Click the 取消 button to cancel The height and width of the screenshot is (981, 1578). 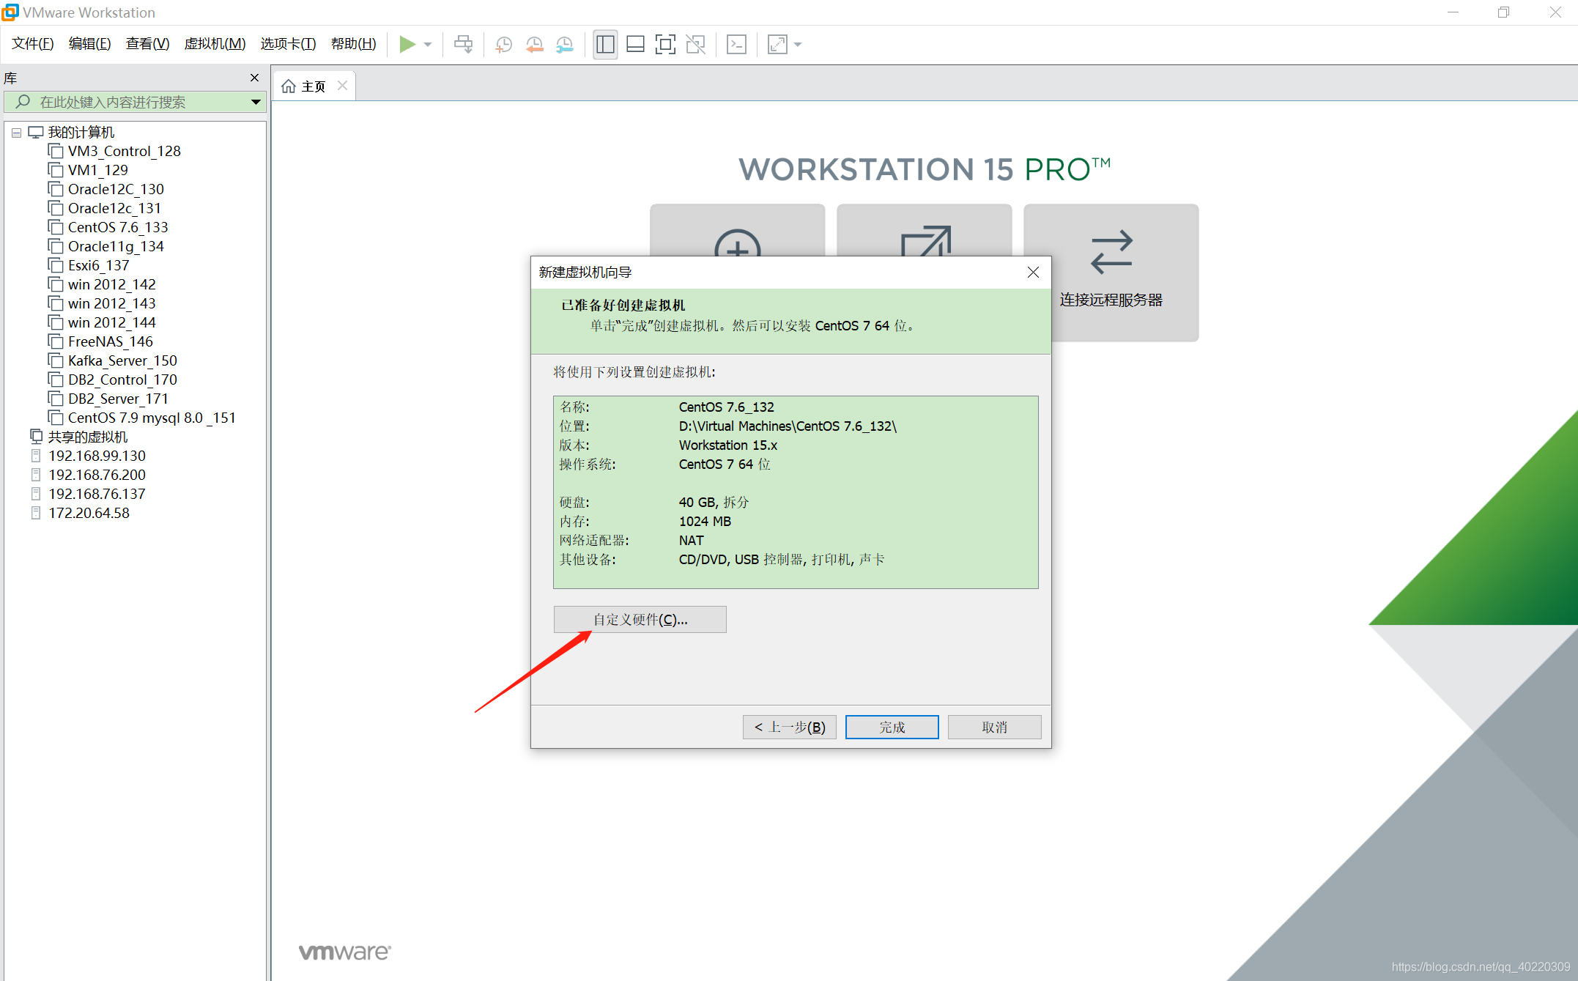992,727
